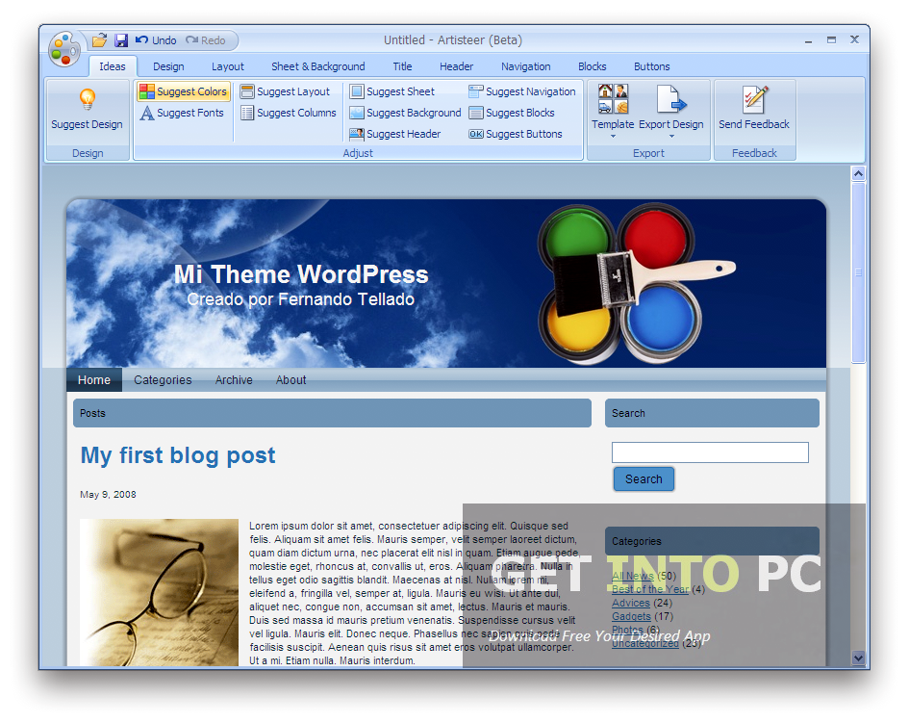Open the Sheet & Background tab

(x=318, y=66)
